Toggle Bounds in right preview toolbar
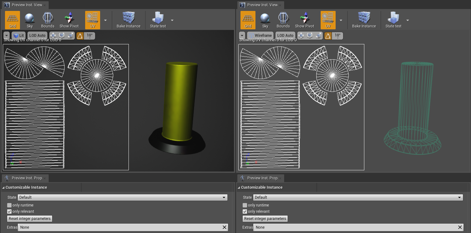471x233 pixels. (x=283, y=20)
